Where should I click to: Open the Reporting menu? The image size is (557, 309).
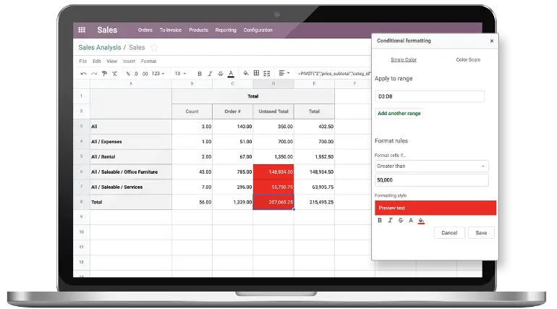coord(226,30)
